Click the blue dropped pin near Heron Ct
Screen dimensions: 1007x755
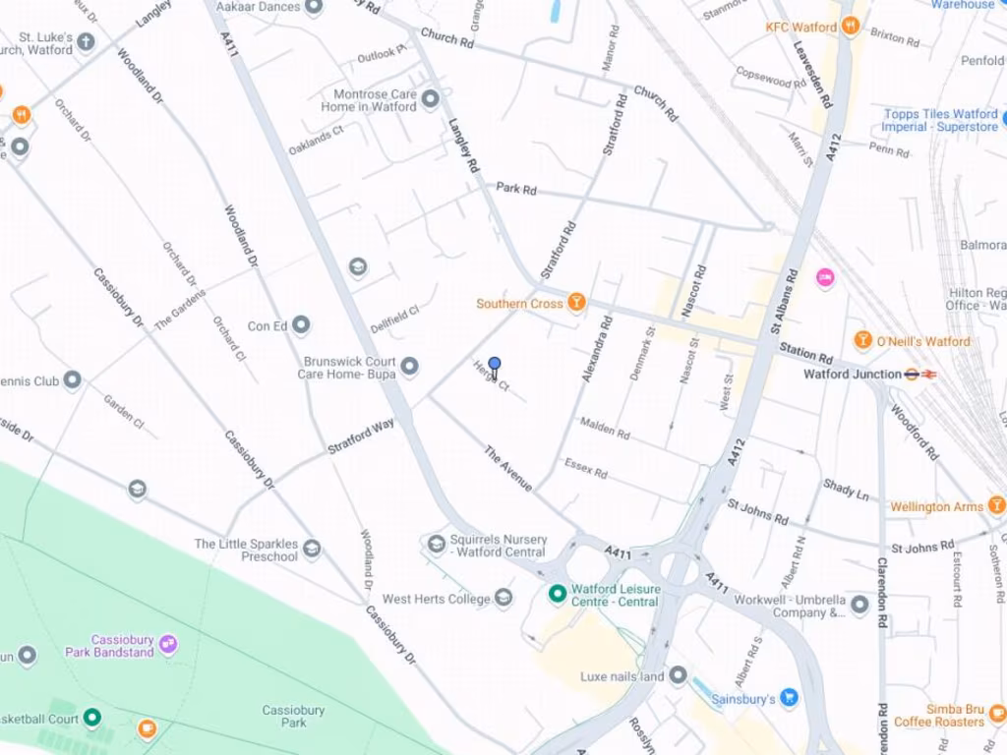click(x=494, y=368)
